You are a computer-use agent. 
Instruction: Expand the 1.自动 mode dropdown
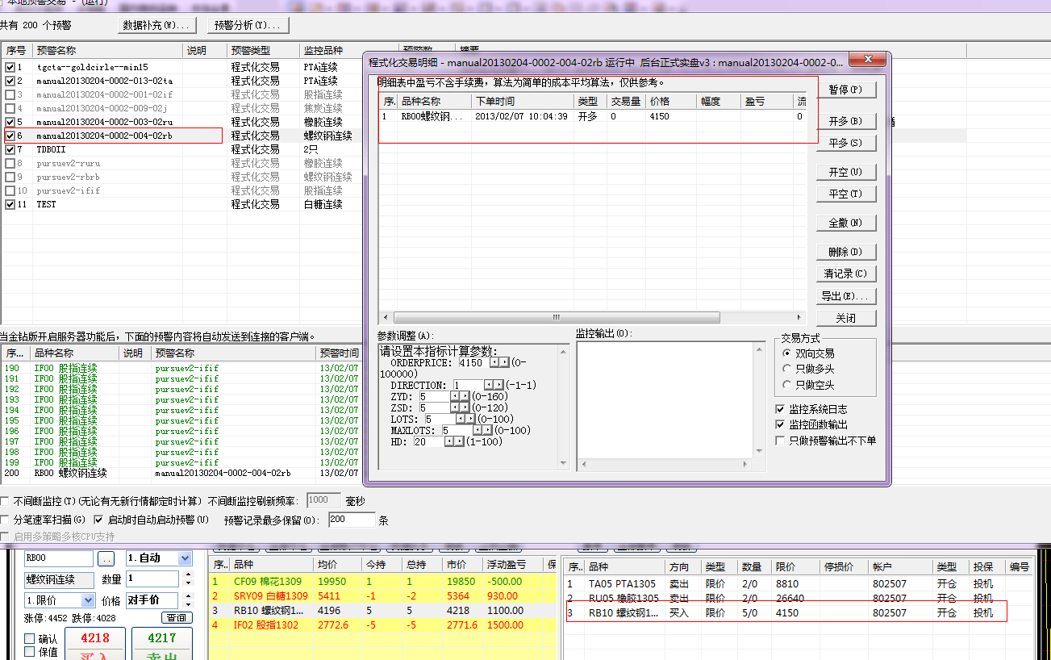pos(185,558)
